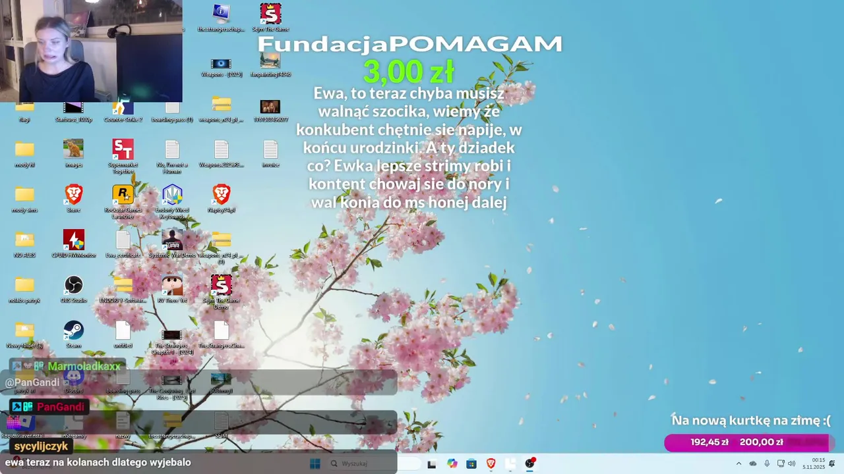This screenshot has width=844, height=474.
Task: Open the Nowy folder (3) folder
Action: click(x=24, y=333)
